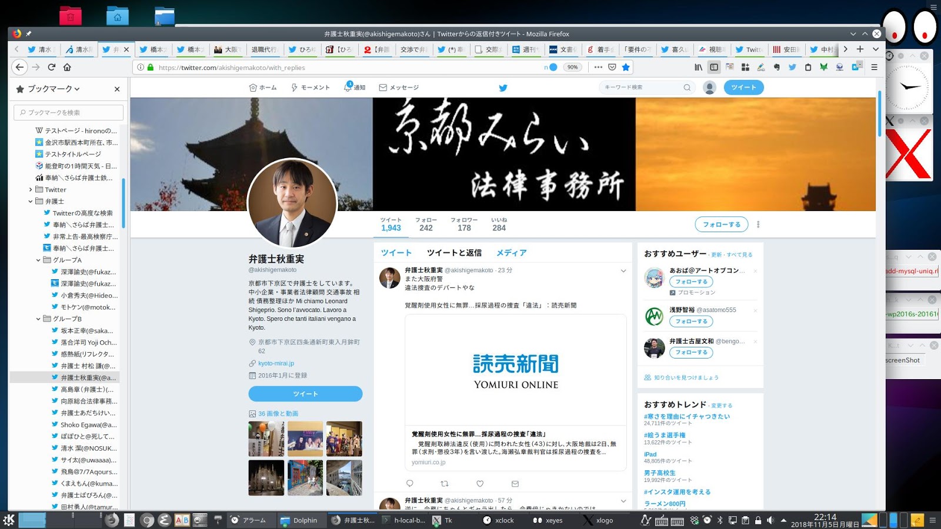Open Yomiuri Online article card
The height and width of the screenshot is (529, 941).
coord(516,393)
